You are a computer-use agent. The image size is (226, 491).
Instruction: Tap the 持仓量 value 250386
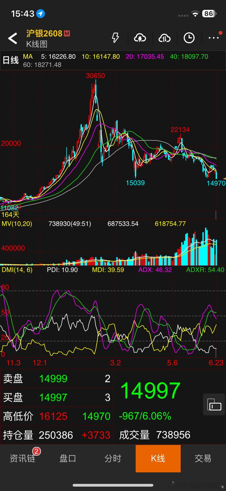(x=56, y=435)
